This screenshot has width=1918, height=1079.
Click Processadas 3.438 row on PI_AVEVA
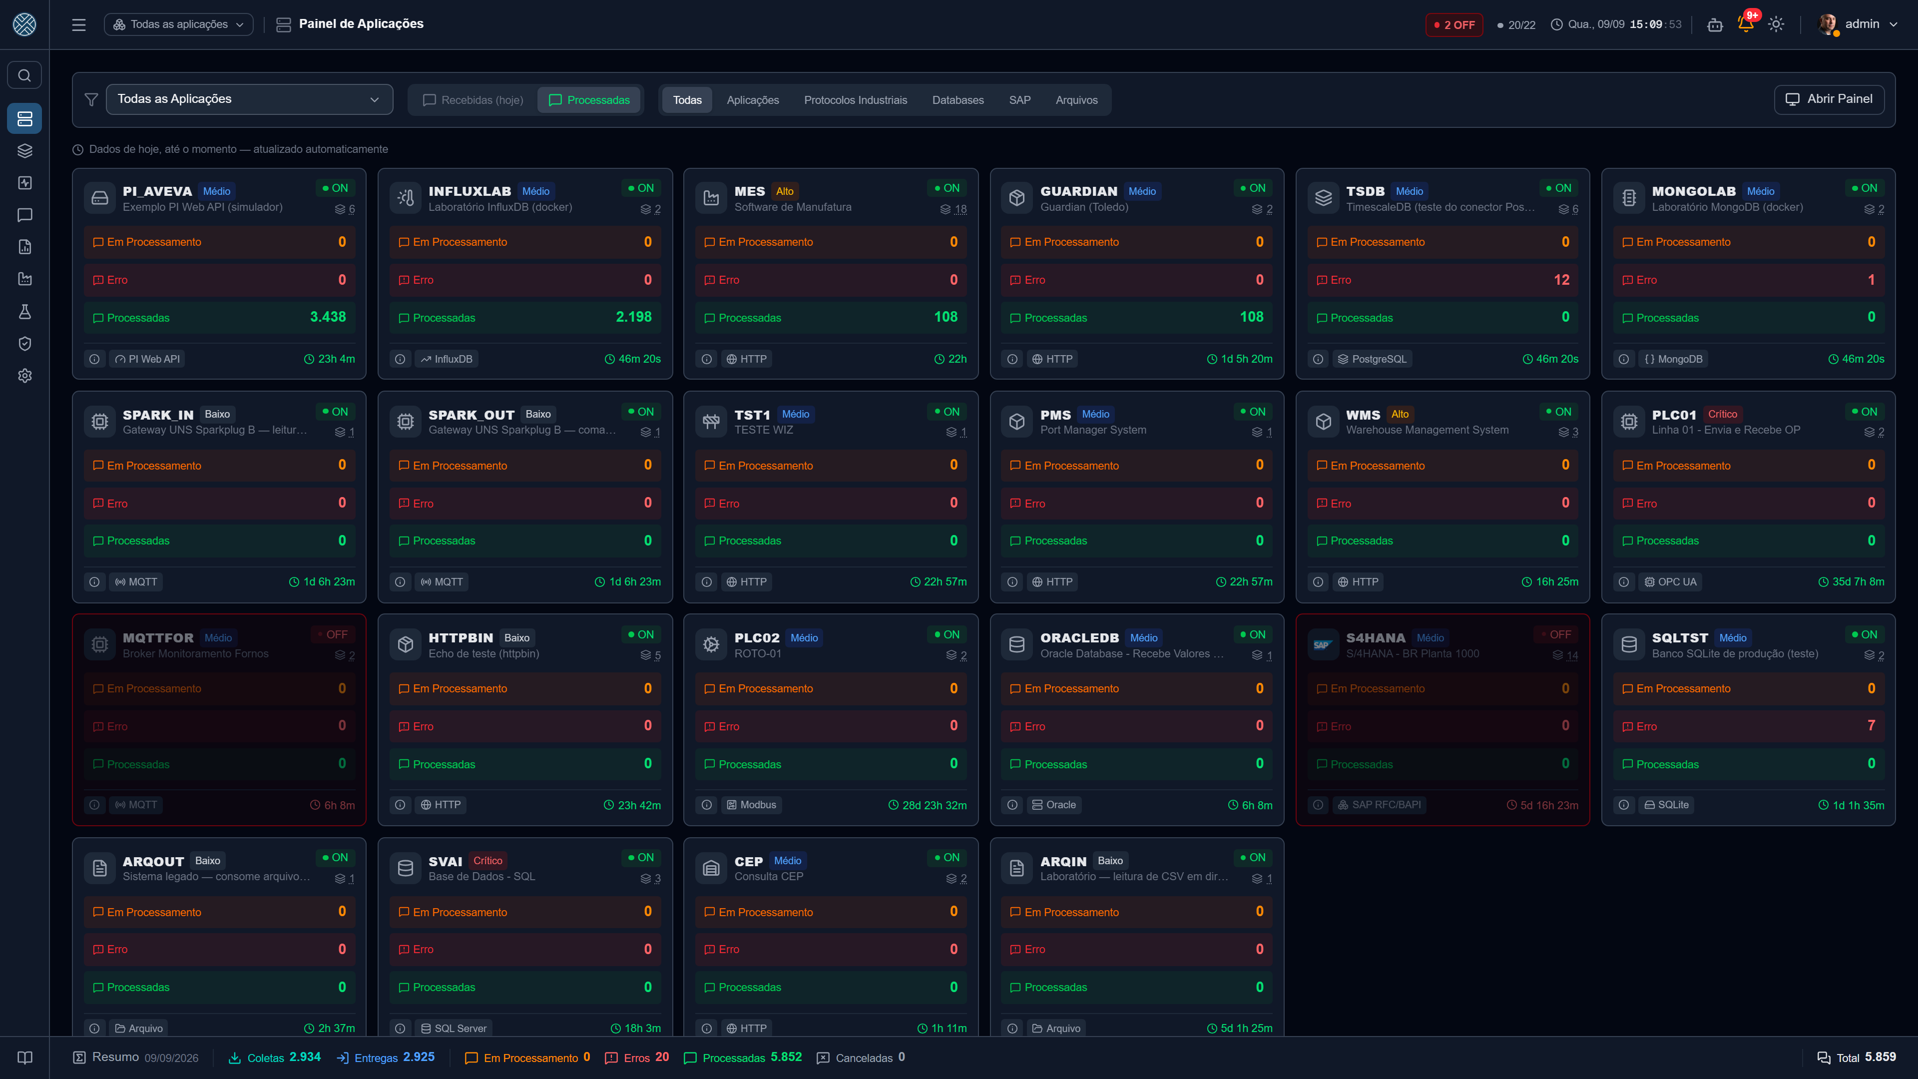[219, 318]
